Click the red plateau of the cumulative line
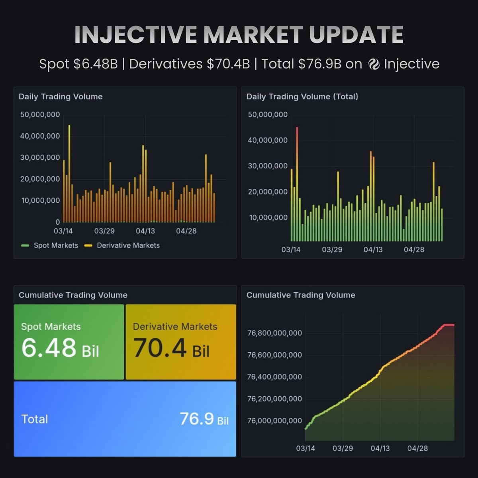Screen dimensions: 478x478 (449, 325)
